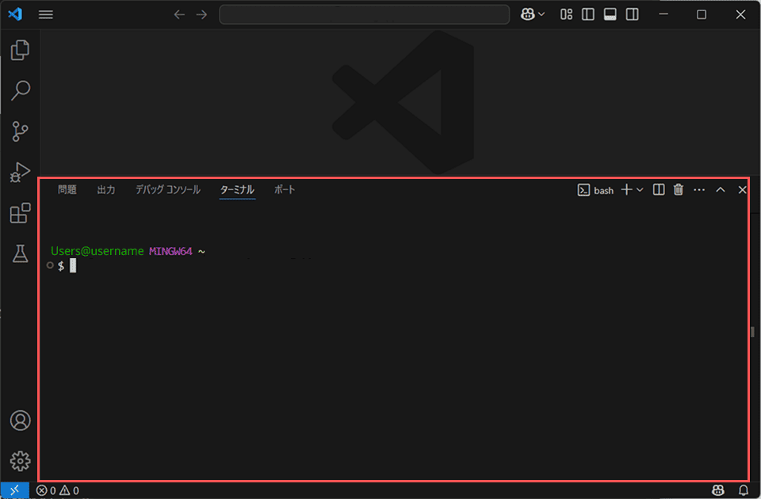Click the terminal scrollbar thumb
This screenshot has height=499, width=761.
[x=752, y=332]
